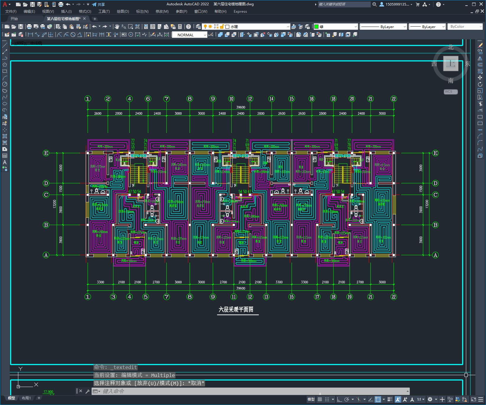
Task: Switch to the 布局1 layout tab
Action: click(26, 398)
